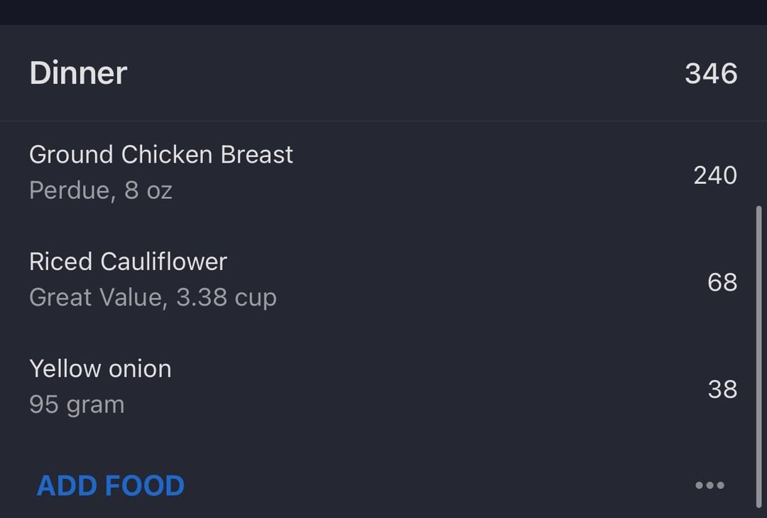Select the 38 calorie value

[x=722, y=389]
